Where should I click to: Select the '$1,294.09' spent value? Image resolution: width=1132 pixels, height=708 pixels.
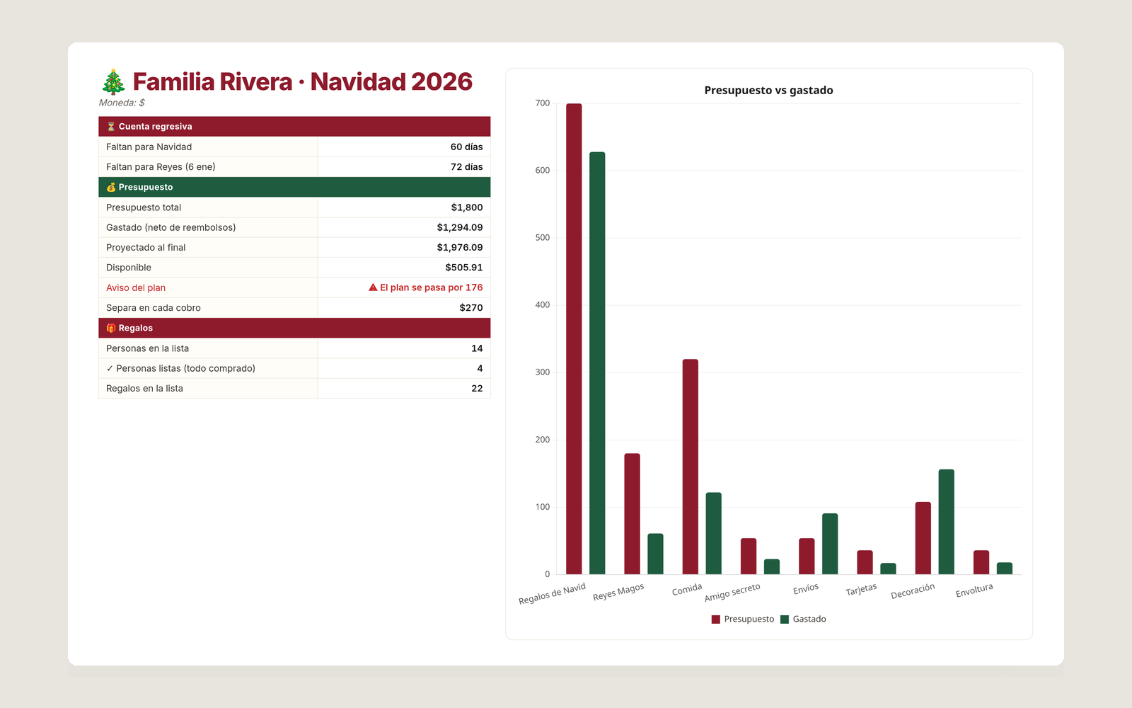tap(460, 227)
